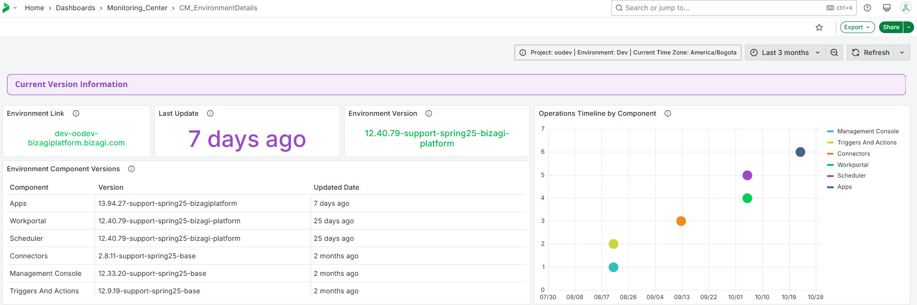The height and width of the screenshot is (305, 917).
Task: Open dev-oodev-bizagiplatform.bizagi.com link
Action: coord(76,138)
